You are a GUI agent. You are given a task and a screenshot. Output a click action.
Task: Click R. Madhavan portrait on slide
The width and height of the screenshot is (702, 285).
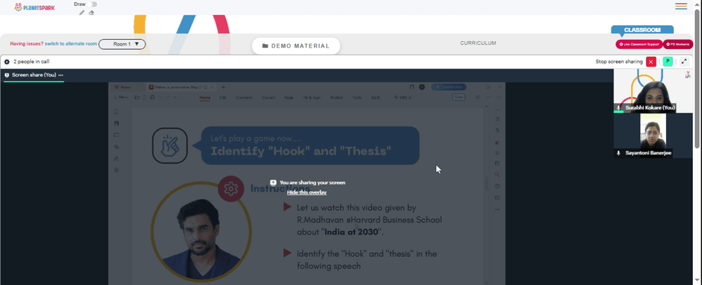click(x=201, y=232)
